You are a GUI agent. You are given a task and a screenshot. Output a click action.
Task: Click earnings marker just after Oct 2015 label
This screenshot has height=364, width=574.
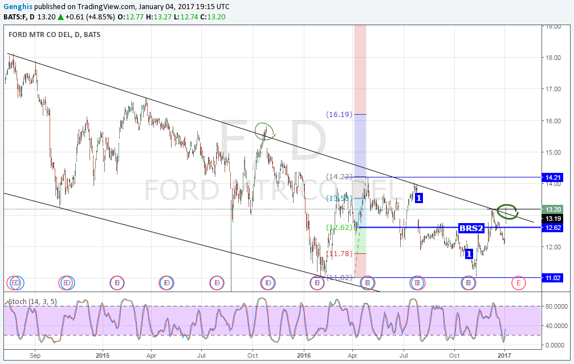(x=267, y=283)
